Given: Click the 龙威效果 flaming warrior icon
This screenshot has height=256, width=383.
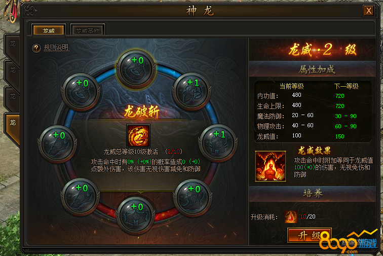Looking at the screenshot, I should tap(271, 166).
